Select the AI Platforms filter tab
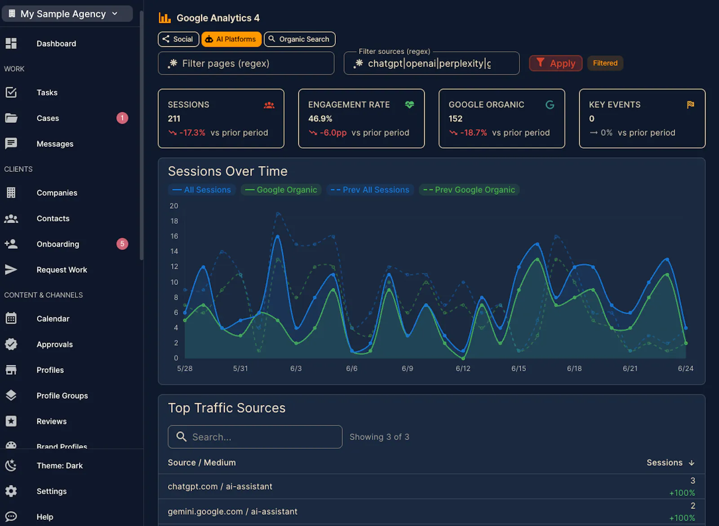This screenshot has width=719, height=526. 231,39
